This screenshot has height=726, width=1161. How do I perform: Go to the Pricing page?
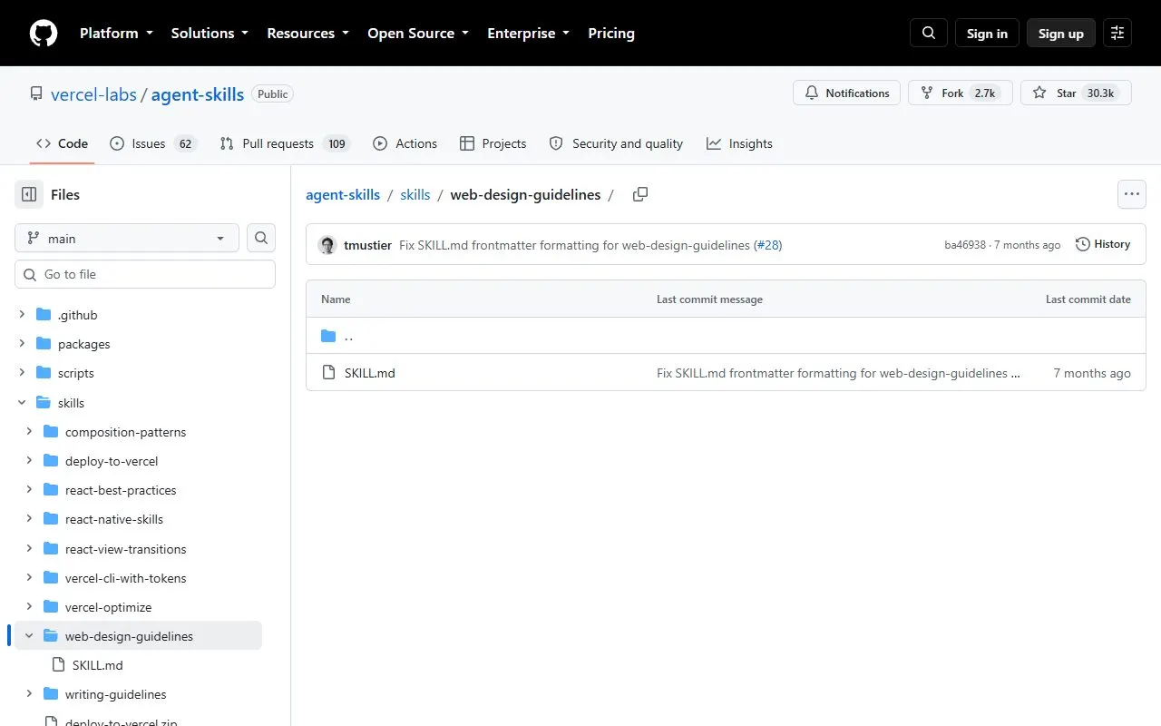click(x=611, y=34)
